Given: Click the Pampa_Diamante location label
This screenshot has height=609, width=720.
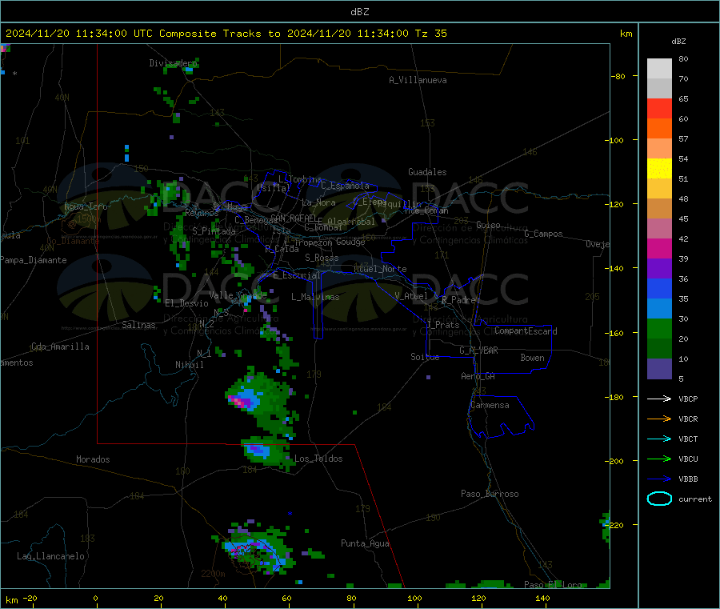Looking at the screenshot, I should [x=33, y=260].
